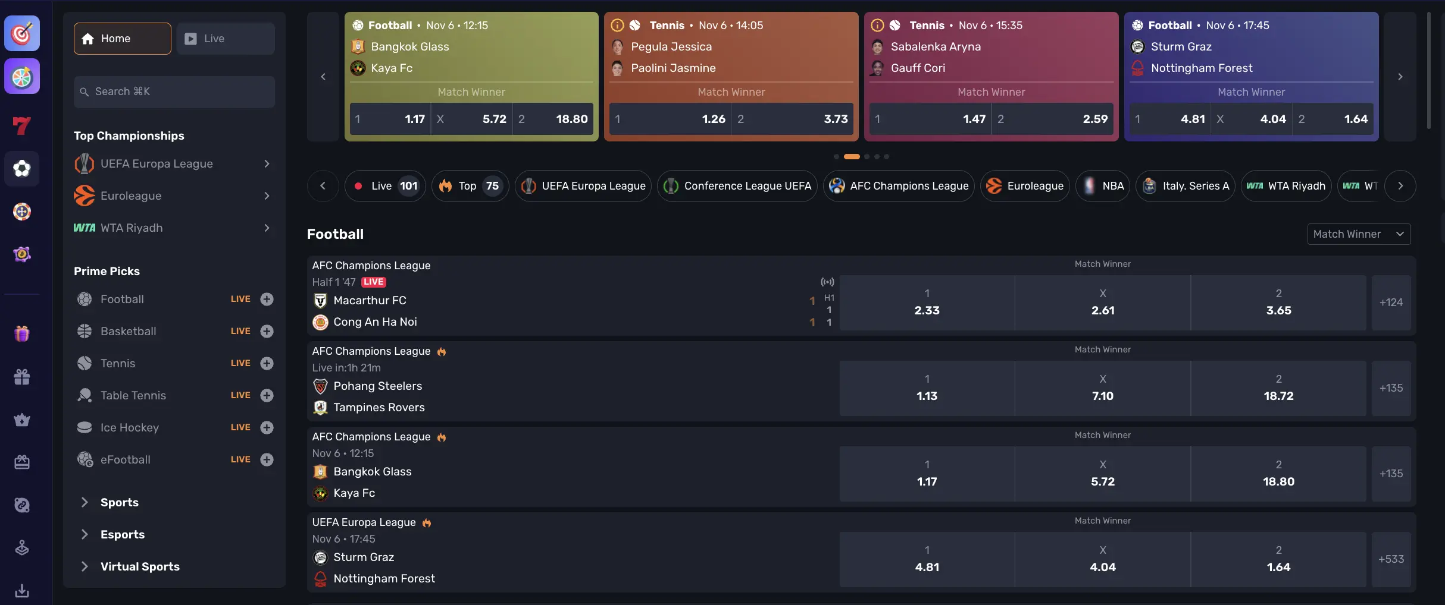This screenshot has height=605, width=1445.
Task: Bet on Kaya Fc win at 18.80 in list
Action: point(1278,474)
